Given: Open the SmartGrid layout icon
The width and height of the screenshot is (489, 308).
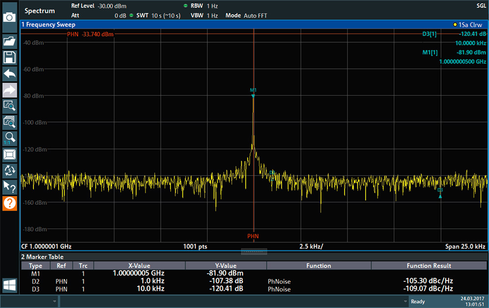Looking at the screenshot, I should [10, 154].
